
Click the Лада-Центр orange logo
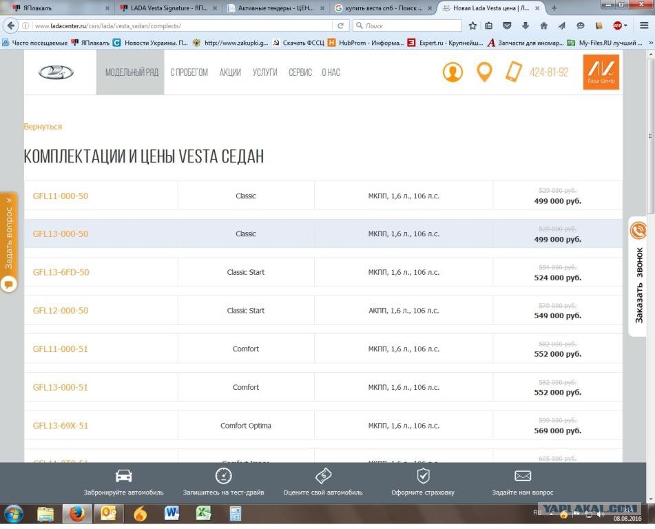601,72
